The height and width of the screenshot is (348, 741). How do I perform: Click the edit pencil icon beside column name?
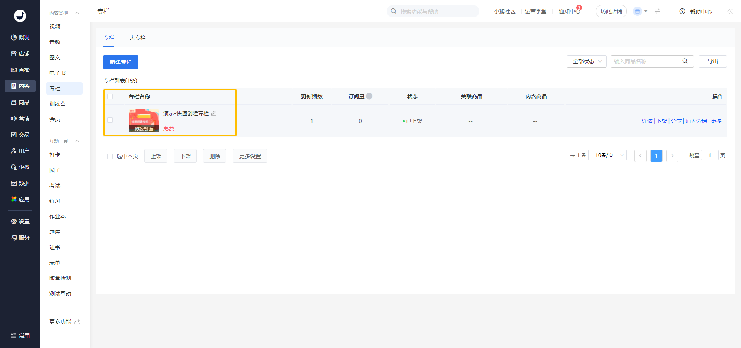tap(213, 113)
